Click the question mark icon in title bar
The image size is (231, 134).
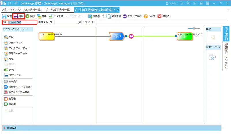click(x=201, y=3)
